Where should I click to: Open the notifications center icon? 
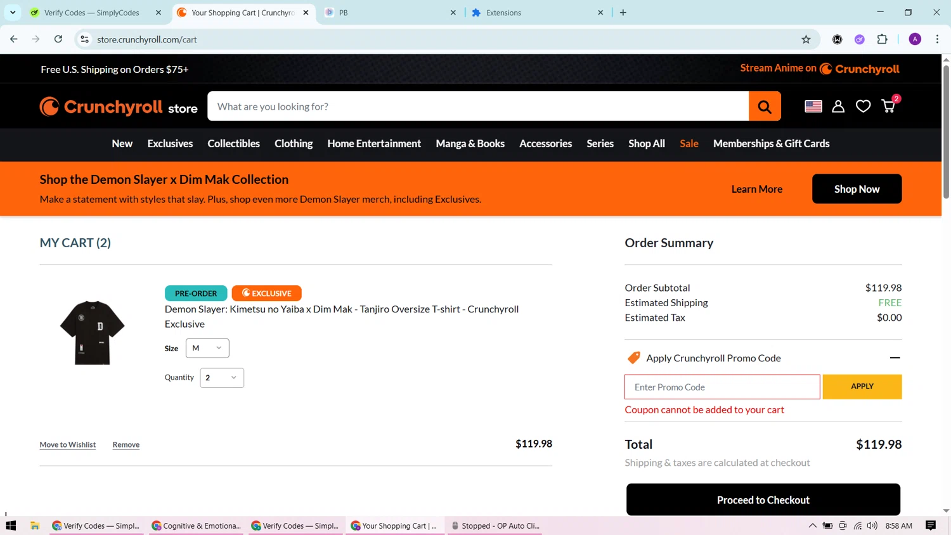931,525
